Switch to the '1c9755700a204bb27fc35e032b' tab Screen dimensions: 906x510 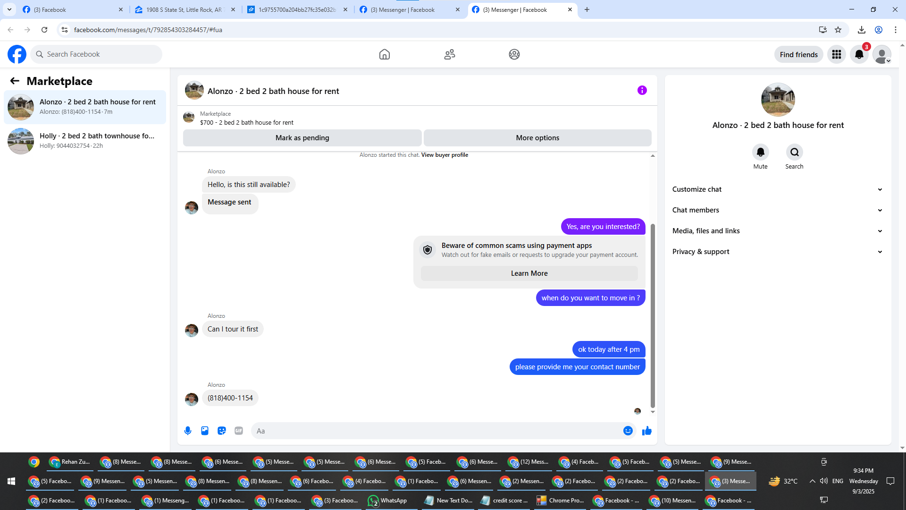click(297, 9)
